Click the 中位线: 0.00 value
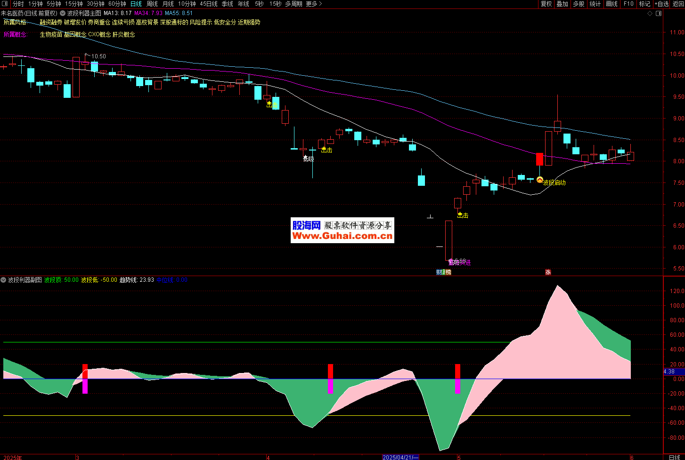Viewport: 685px width, 460px height. pos(172,280)
